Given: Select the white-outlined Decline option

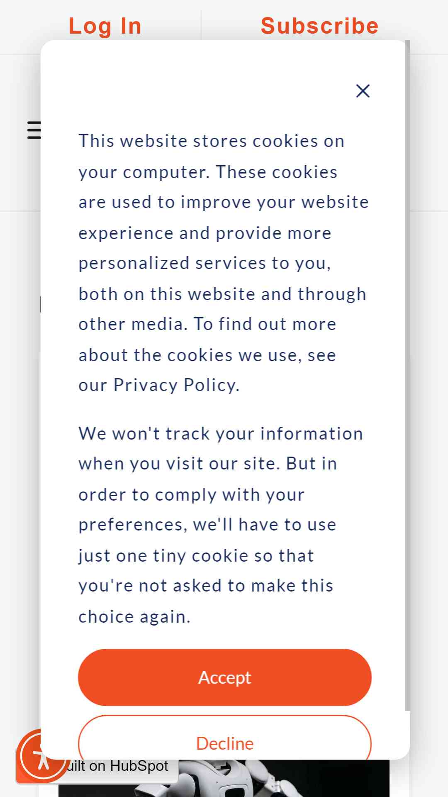Looking at the screenshot, I should click(225, 738).
